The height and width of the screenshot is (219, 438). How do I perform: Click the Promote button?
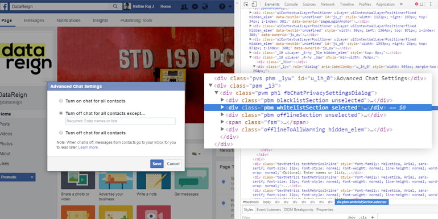tap(14, 177)
